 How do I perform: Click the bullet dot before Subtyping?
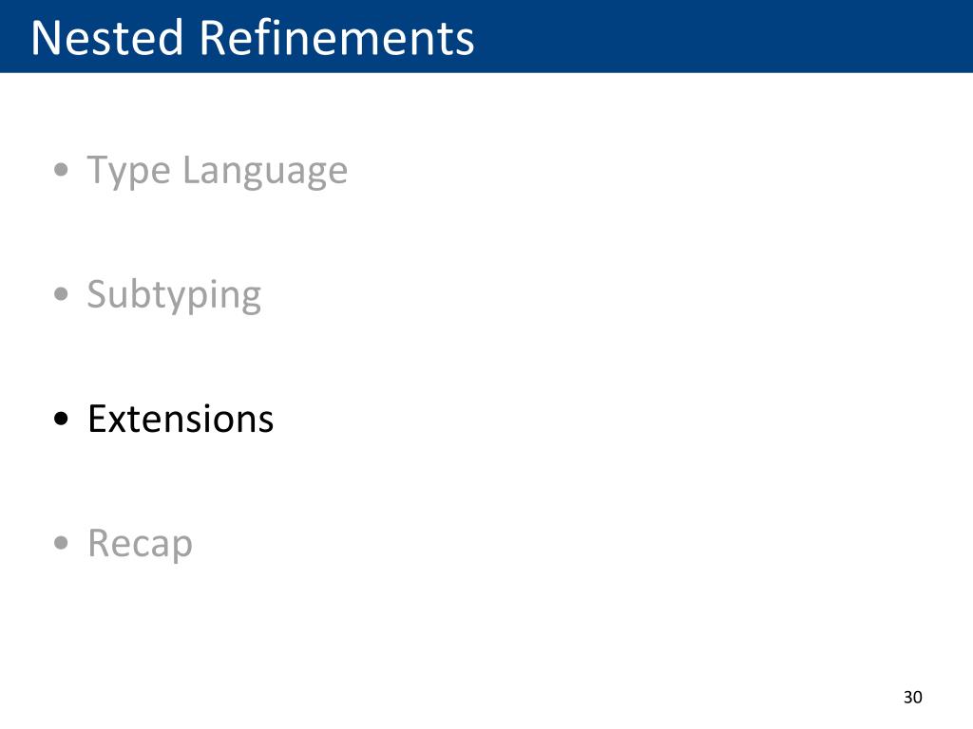coord(61,294)
